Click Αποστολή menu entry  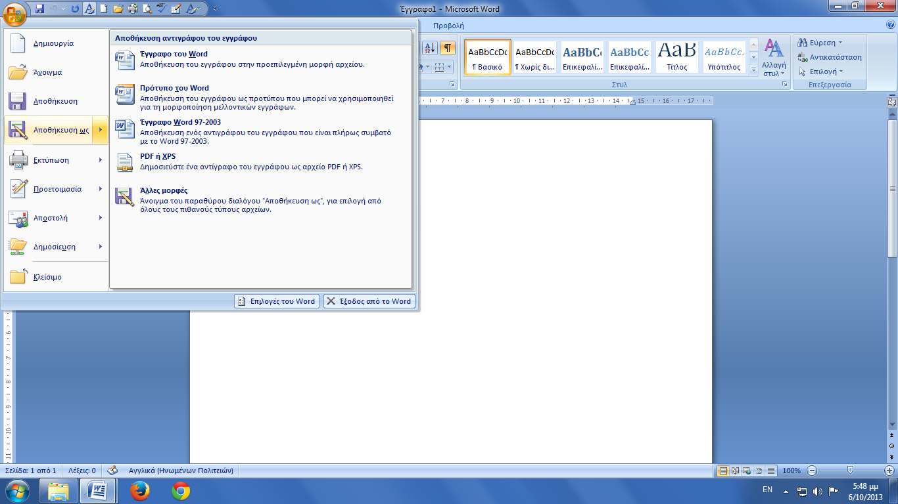[48, 218]
